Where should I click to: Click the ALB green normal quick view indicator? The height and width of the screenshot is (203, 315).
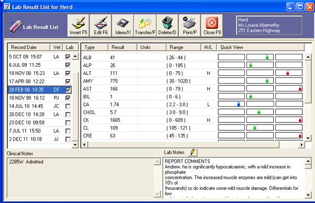click(x=267, y=57)
